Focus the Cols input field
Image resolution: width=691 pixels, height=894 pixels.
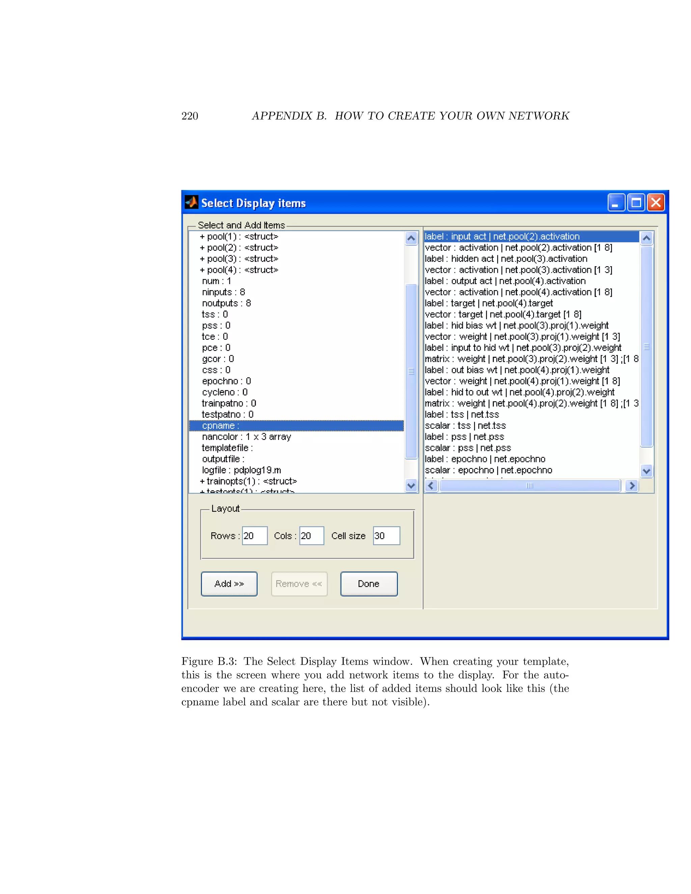(x=312, y=536)
